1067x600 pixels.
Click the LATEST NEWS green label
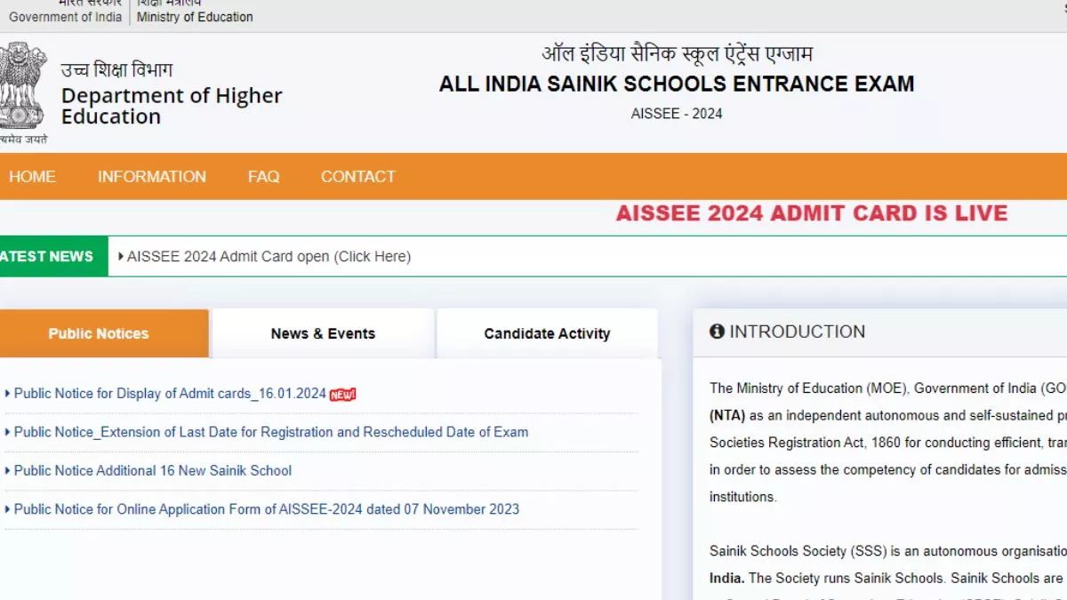click(53, 257)
